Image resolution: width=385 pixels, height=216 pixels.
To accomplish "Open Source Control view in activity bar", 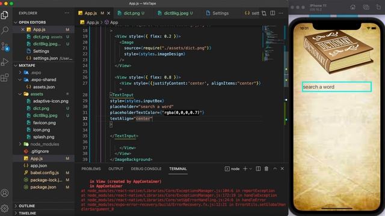I will click(5, 46).
